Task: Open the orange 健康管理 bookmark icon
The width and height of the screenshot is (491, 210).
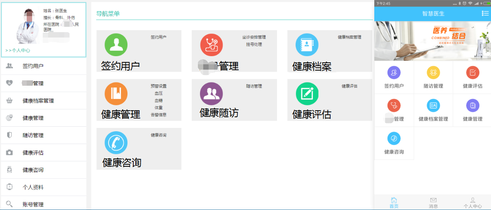Action: [x=116, y=94]
